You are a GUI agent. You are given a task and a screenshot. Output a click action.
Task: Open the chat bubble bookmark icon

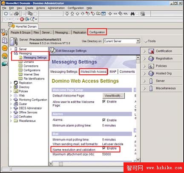point(5,64)
